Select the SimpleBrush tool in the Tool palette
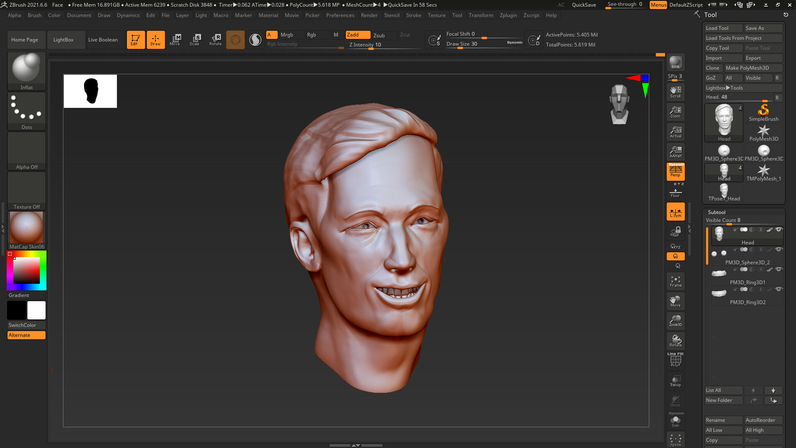Viewport: 796px width, 448px height. click(764, 111)
